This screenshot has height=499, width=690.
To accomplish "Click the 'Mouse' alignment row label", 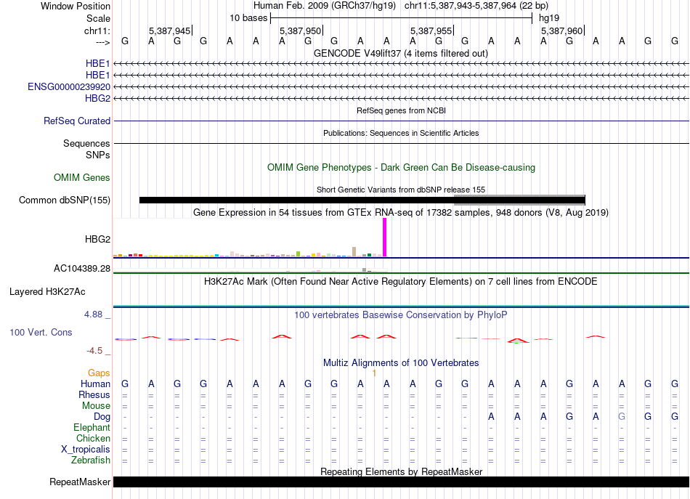I will (96, 406).
